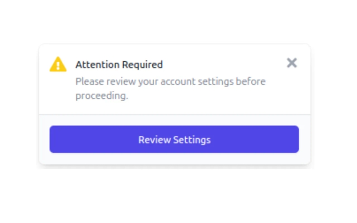
Task: Click the word 'Required' in the title
Action: point(142,65)
